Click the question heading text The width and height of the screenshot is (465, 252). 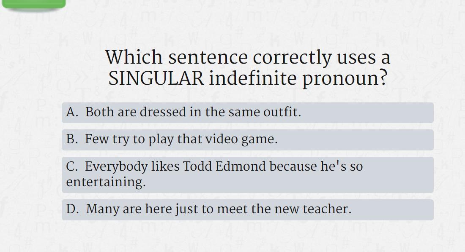coord(248,67)
